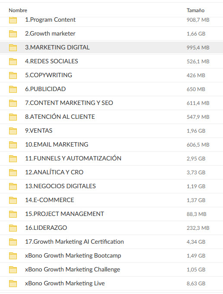Sort list by Nombre column header
Image resolution: width=223 pixels, height=294 pixels.
tap(18, 10)
